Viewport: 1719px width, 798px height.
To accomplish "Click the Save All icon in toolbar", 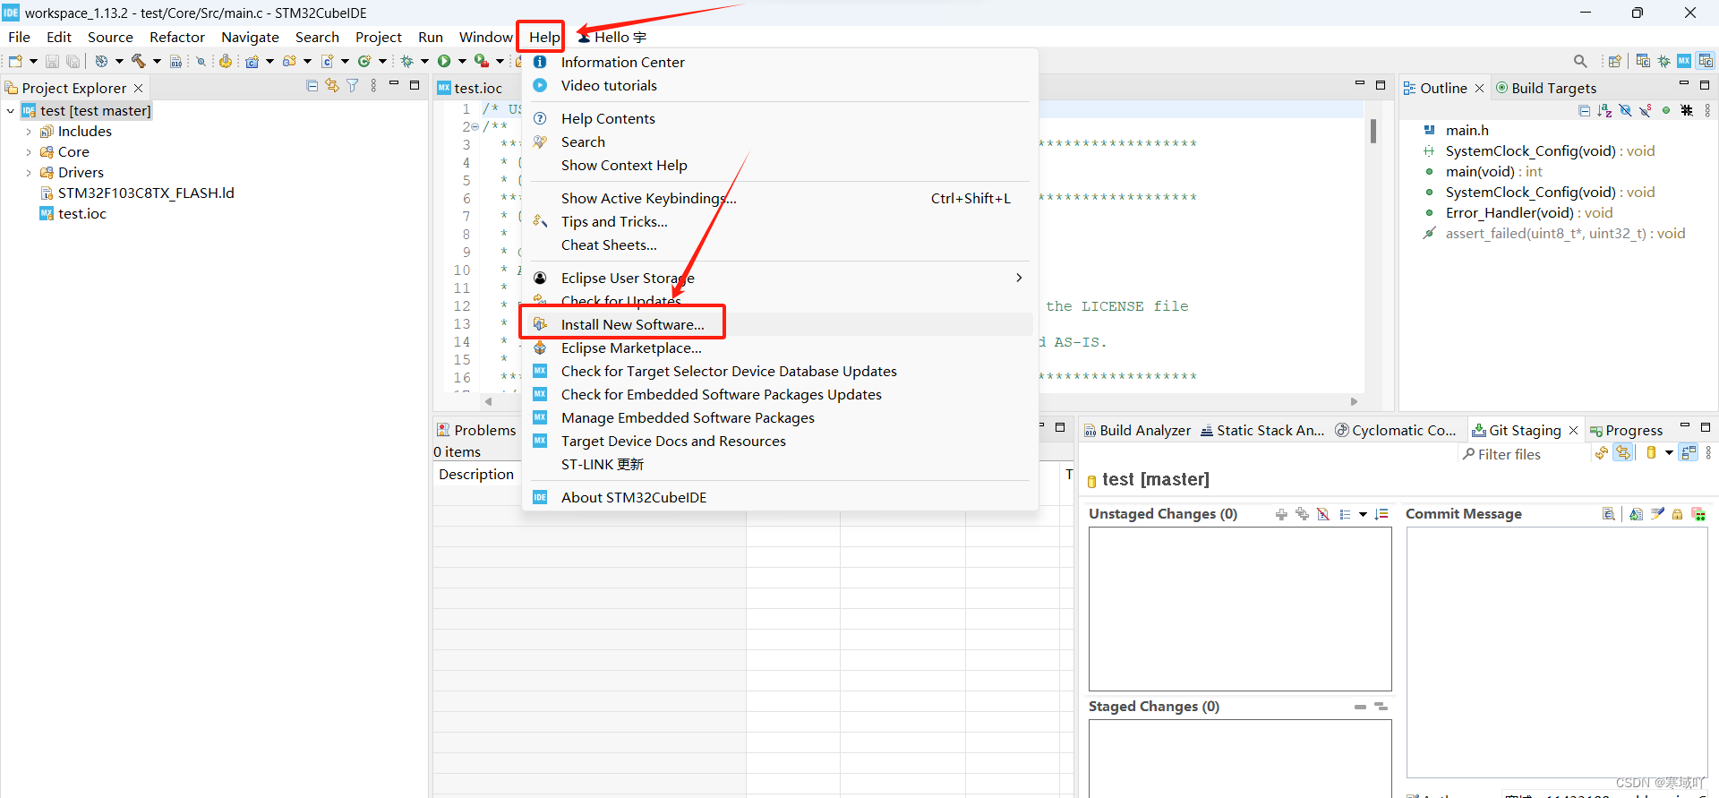I will pos(73,61).
